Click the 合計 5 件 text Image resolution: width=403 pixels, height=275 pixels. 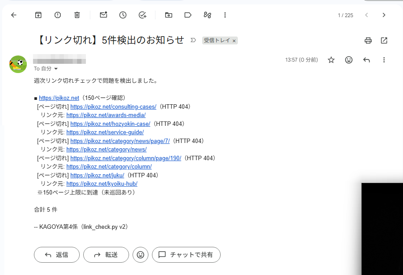click(46, 209)
